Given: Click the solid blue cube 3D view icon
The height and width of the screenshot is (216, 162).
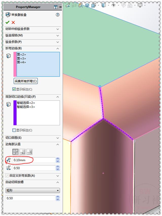Looking at the screenshot, I should pos(87,5).
